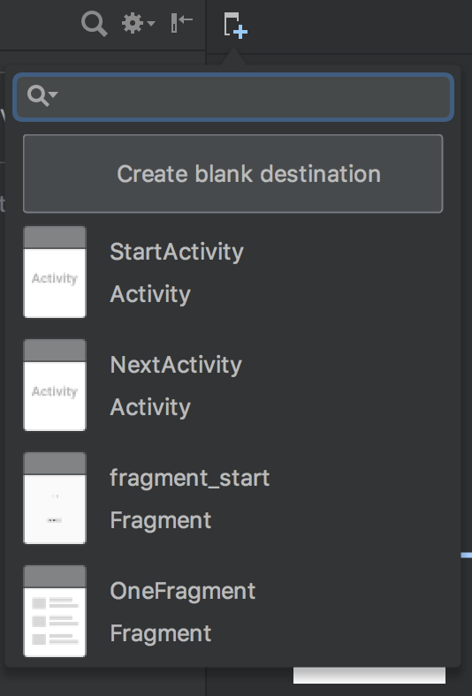Select the OneFragment list-layout thumbnail
Image resolution: width=472 pixels, height=696 pixels.
pyautogui.click(x=55, y=611)
